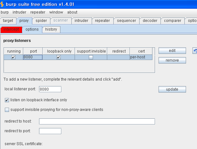Click the redirect to host field
Viewport: 197px width, 149px height.
coord(97,122)
